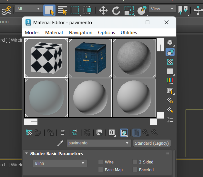Toggle the checkered Background icon for sample slots
This screenshot has width=203, height=177.
click(x=170, y=61)
